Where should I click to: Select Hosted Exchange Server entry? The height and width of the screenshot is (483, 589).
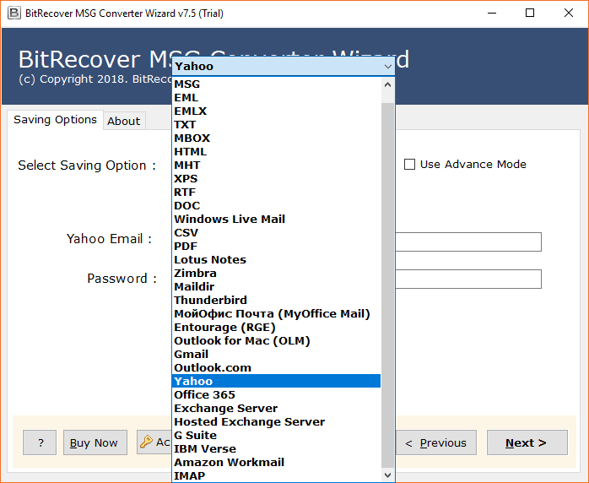(276, 421)
